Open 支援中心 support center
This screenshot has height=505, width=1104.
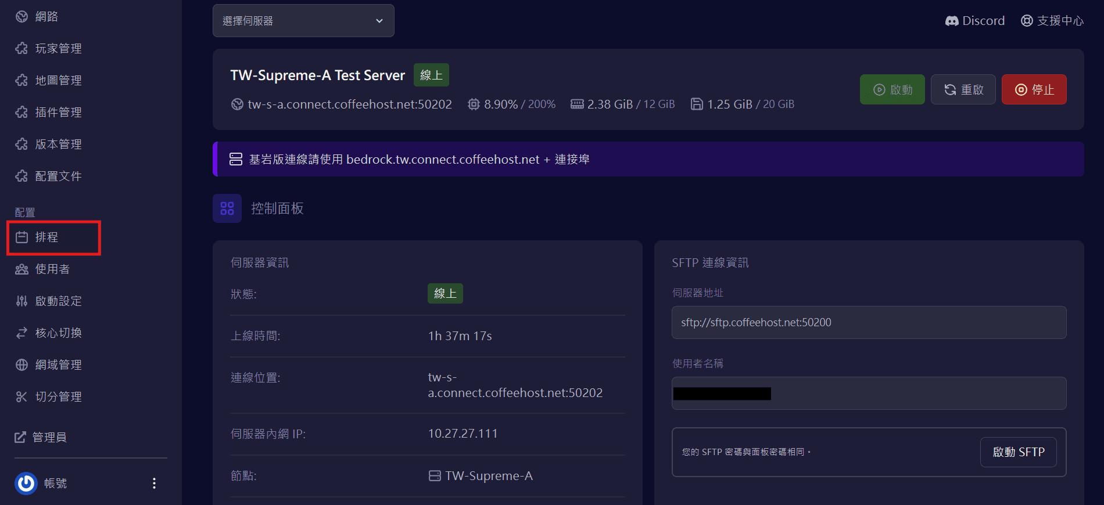click(x=1052, y=21)
